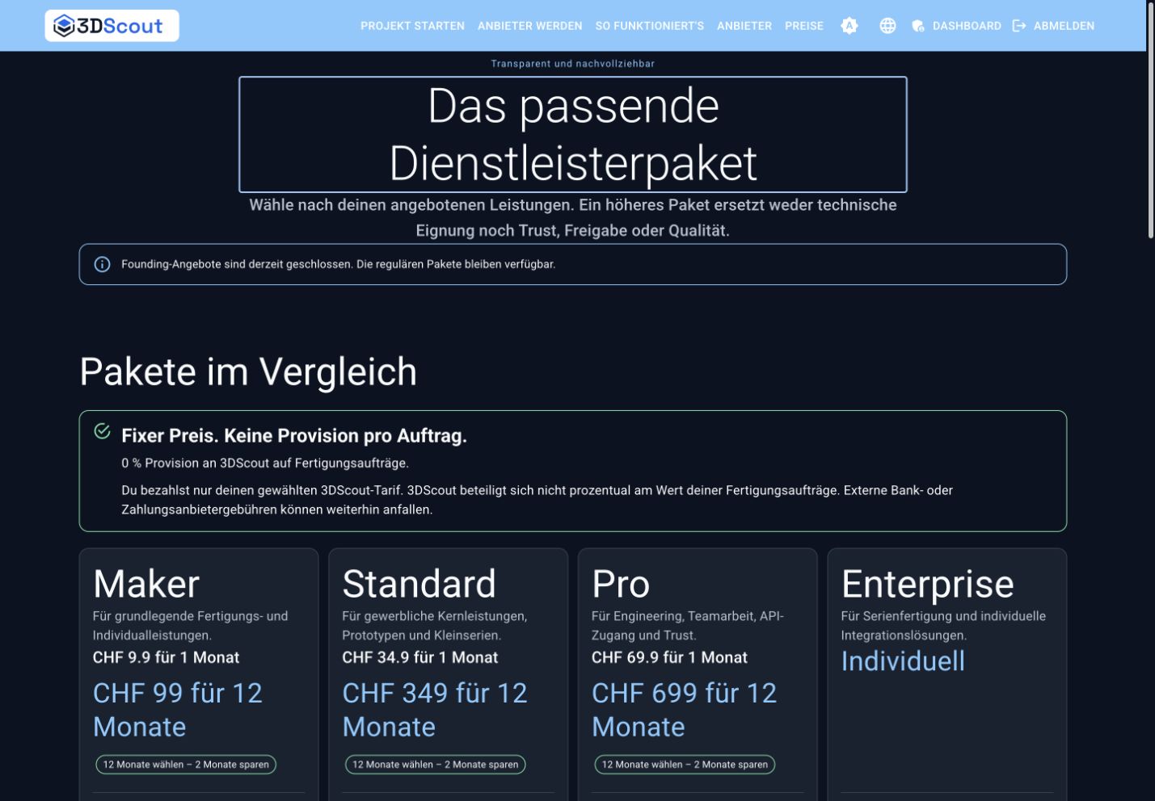This screenshot has height=801, width=1155.
Task: Click the logout arrow icon
Action: [x=1019, y=26]
